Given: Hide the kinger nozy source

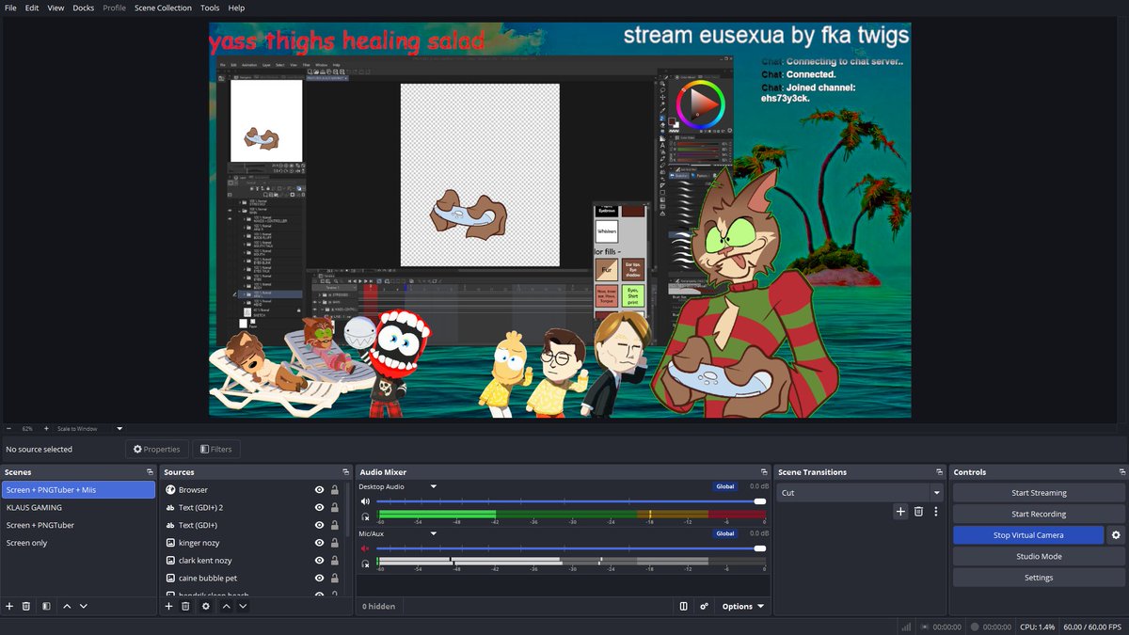Looking at the screenshot, I should (x=320, y=543).
